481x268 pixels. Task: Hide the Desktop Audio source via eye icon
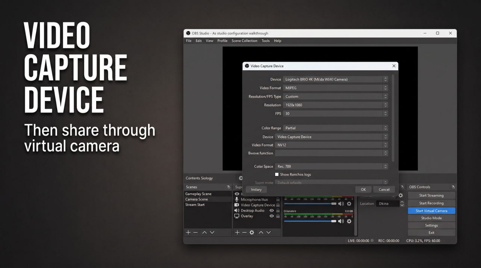[x=272, y=211]
